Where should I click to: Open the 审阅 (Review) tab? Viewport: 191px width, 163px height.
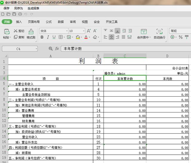[73, 22]
